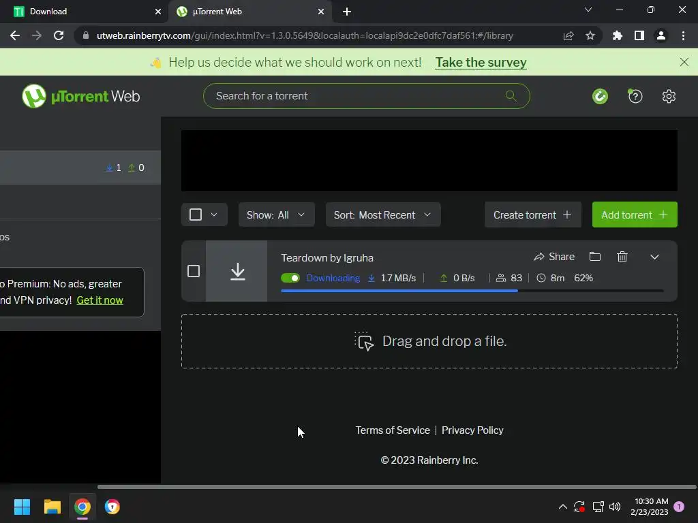
Task: Click the Get it now premium link
Action: tap(100, 300)
